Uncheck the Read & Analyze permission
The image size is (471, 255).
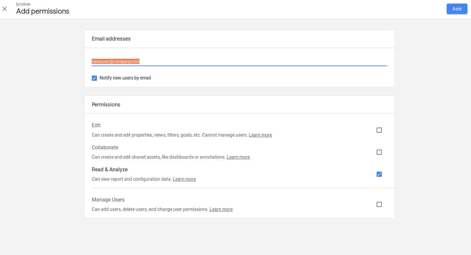(379, 174)
